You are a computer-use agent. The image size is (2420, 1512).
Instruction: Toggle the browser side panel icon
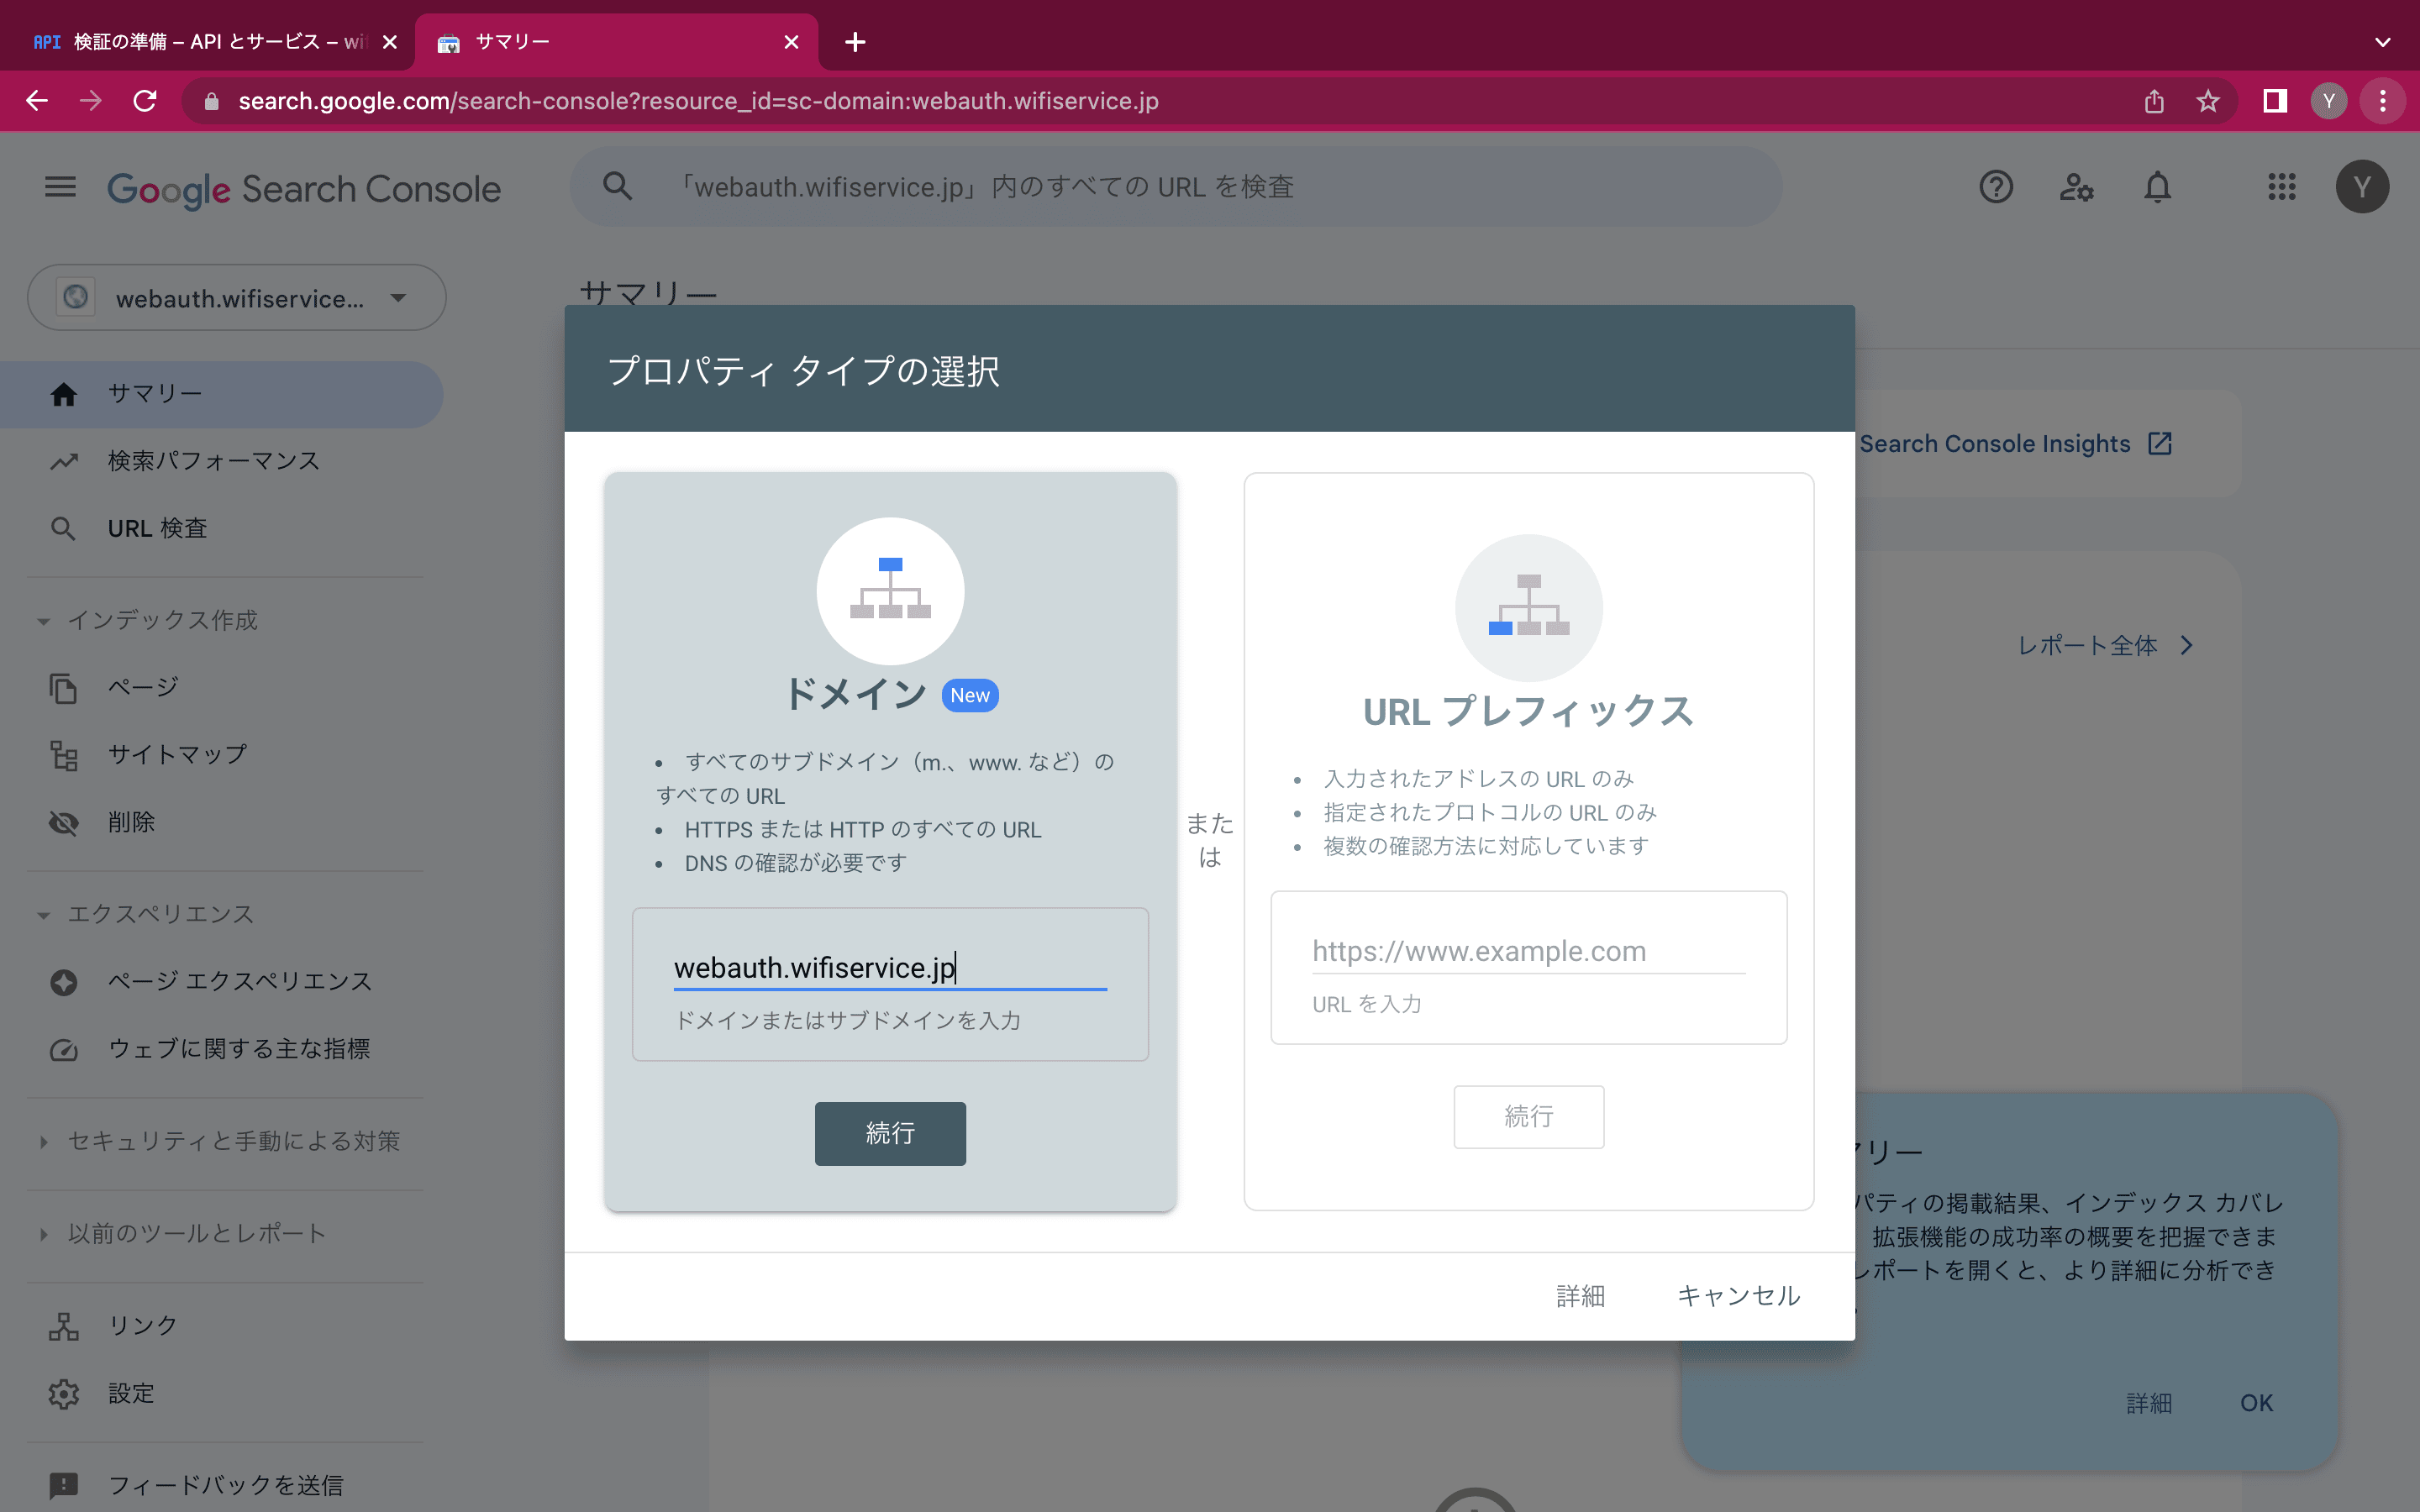click(2275, 101)
